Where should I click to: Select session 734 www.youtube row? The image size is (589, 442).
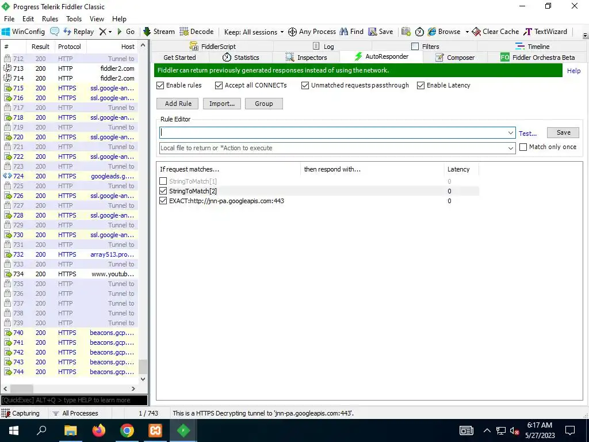70,274
